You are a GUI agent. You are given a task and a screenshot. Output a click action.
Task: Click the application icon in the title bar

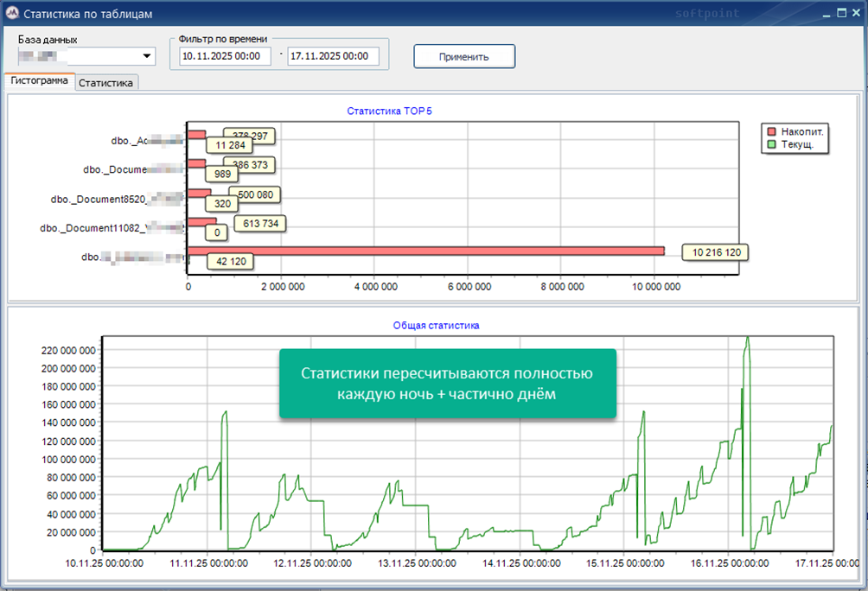12,14
